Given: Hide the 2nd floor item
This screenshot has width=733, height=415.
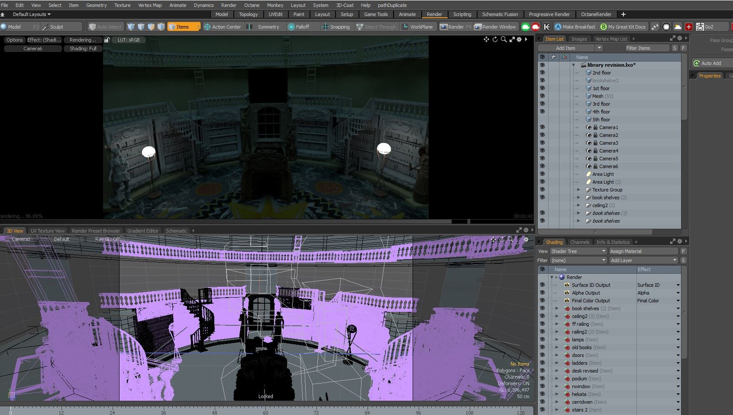Looking at the screenshot, I should [542, 72].
